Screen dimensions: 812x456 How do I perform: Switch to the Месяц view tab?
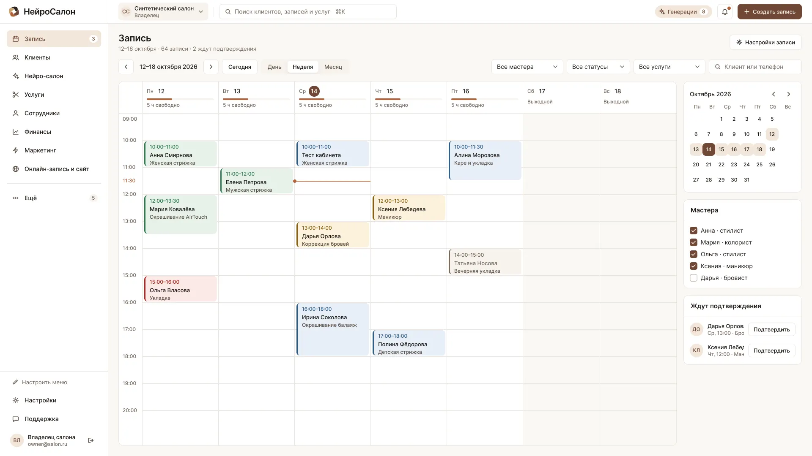[x=333, y=67]
